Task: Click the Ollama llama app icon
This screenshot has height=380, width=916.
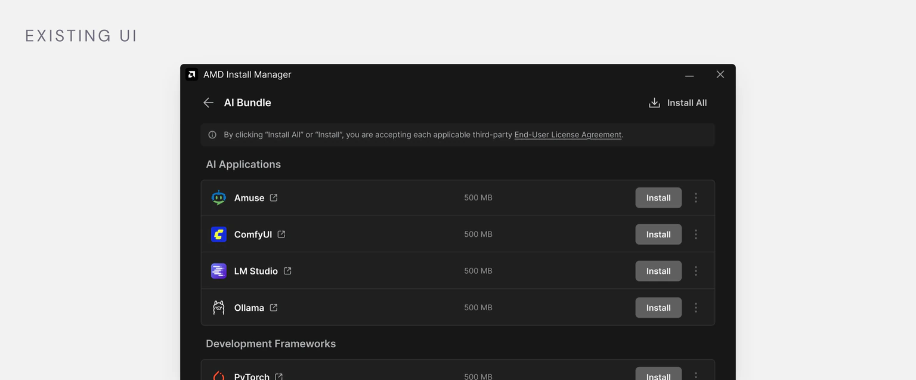Action: (219, 307)
